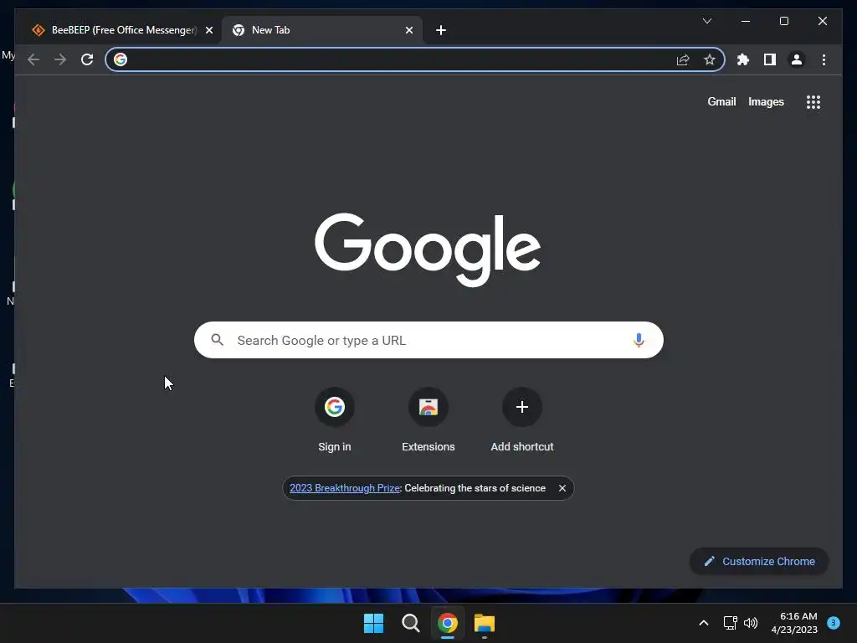857x643 pixels.
Task: Open the notification count badge
Action: coord(834,623)
